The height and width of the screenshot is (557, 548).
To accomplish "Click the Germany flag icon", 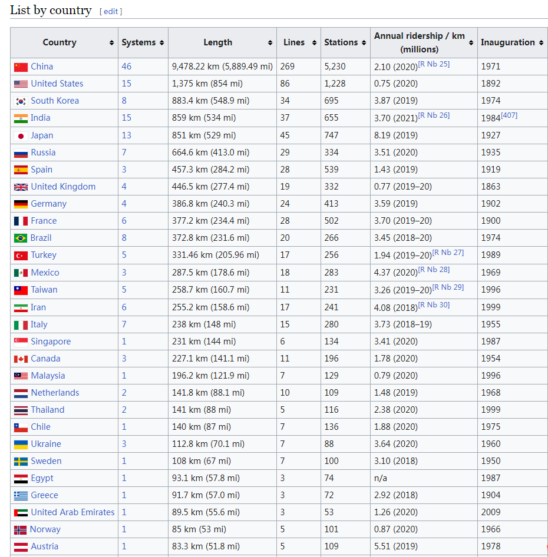I will tap(21, 204).
